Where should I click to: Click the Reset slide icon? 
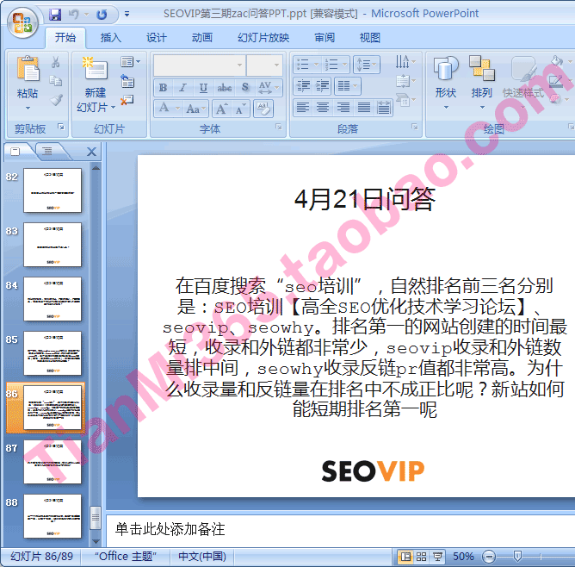pos(127,81)
